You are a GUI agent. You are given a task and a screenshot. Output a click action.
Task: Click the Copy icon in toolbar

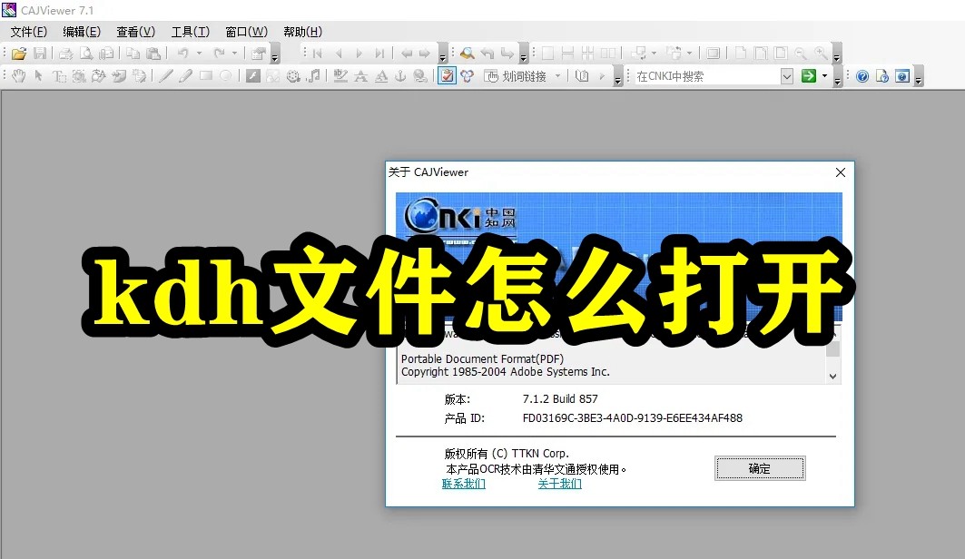point(133,54)
